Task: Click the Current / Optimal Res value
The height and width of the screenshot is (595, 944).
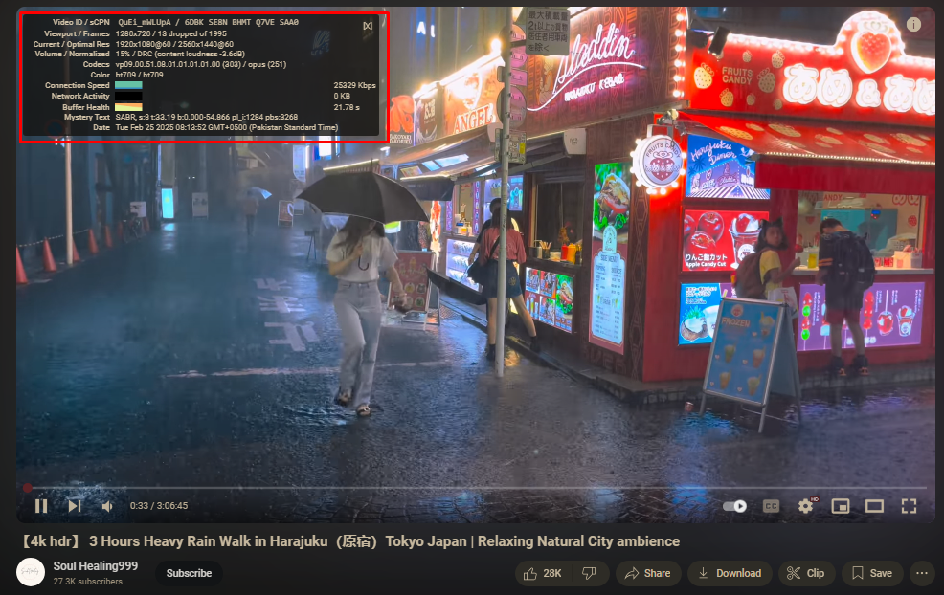Action: (x=174, y=44)
